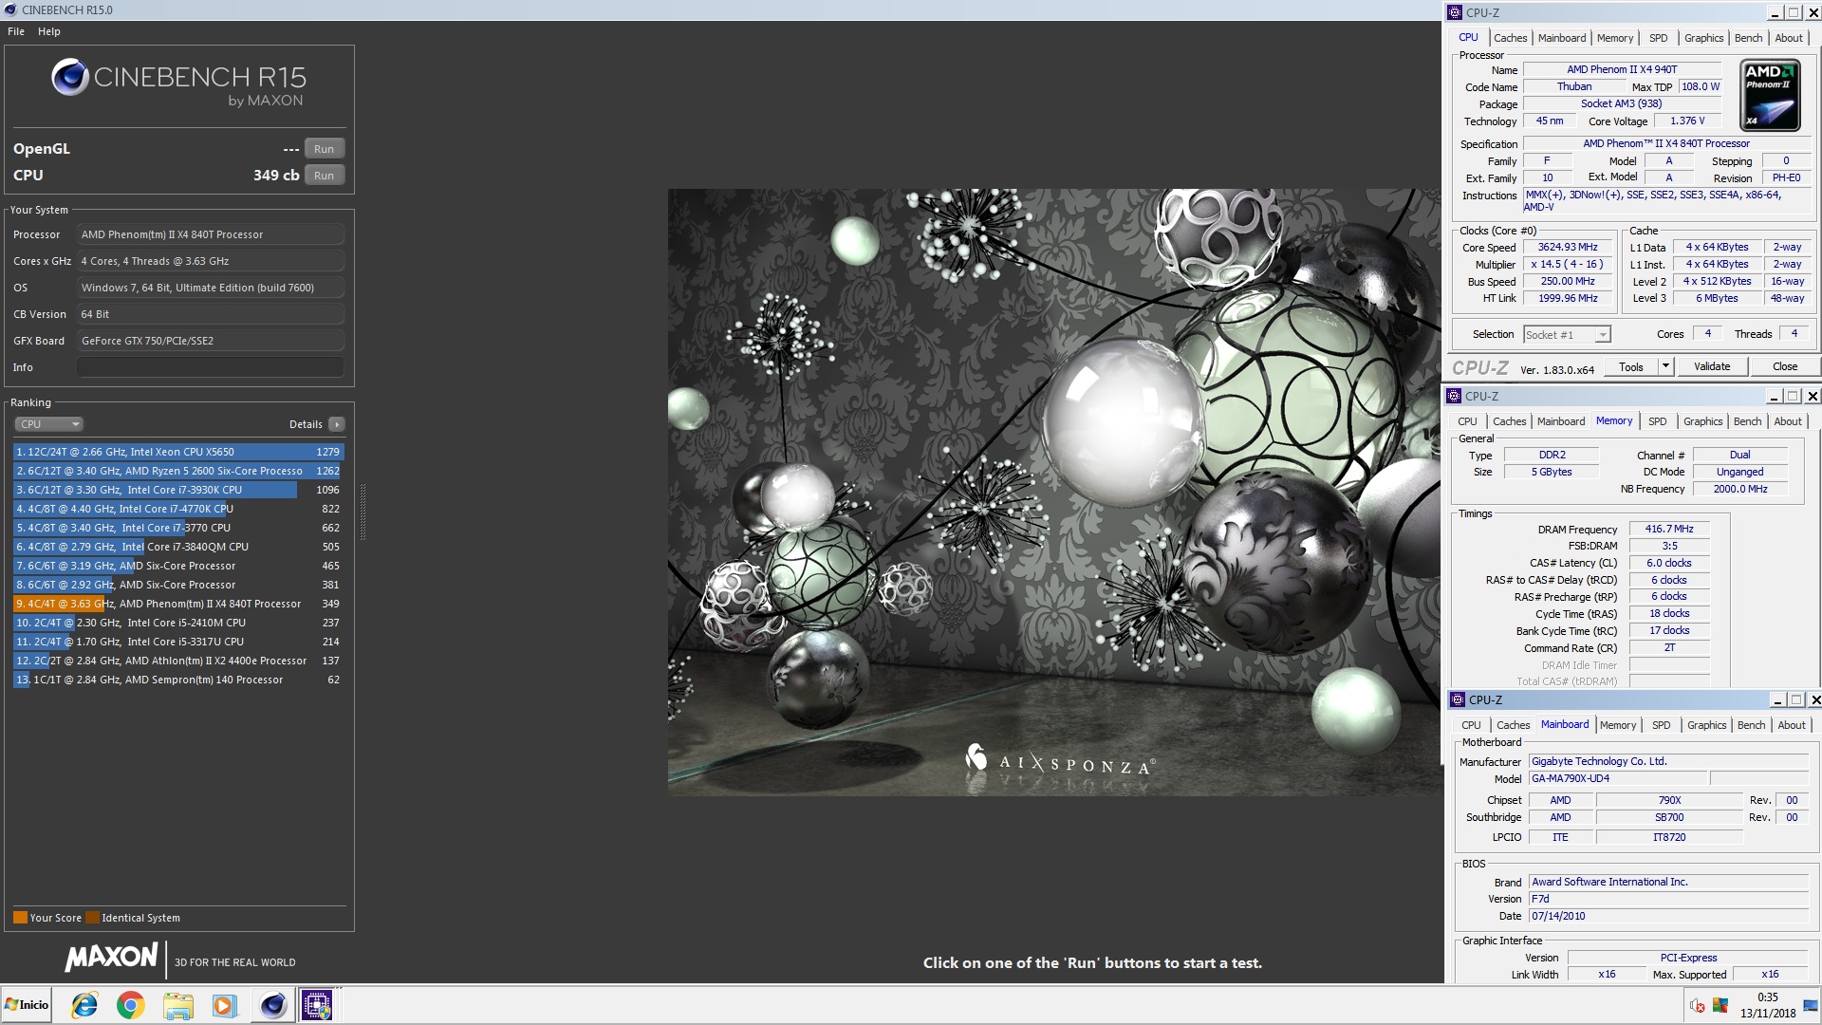The width and height of the screenshot is (1822, 1025).
Task: Switch to CPU-Z taskbar icon
Action: (317, 1005)
